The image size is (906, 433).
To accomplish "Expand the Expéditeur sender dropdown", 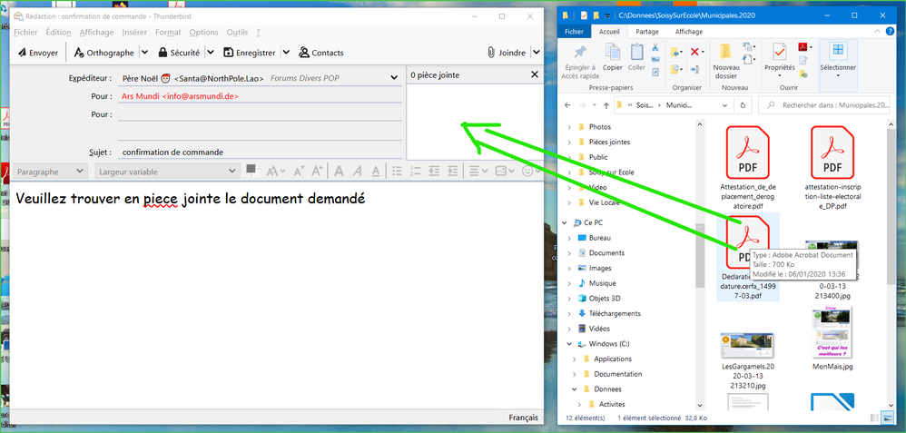I will tap(394, 78).
